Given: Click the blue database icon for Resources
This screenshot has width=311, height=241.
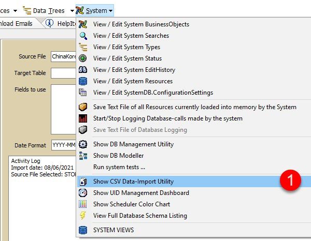Looking at the screenshot, I should click(x=83, y=81).
